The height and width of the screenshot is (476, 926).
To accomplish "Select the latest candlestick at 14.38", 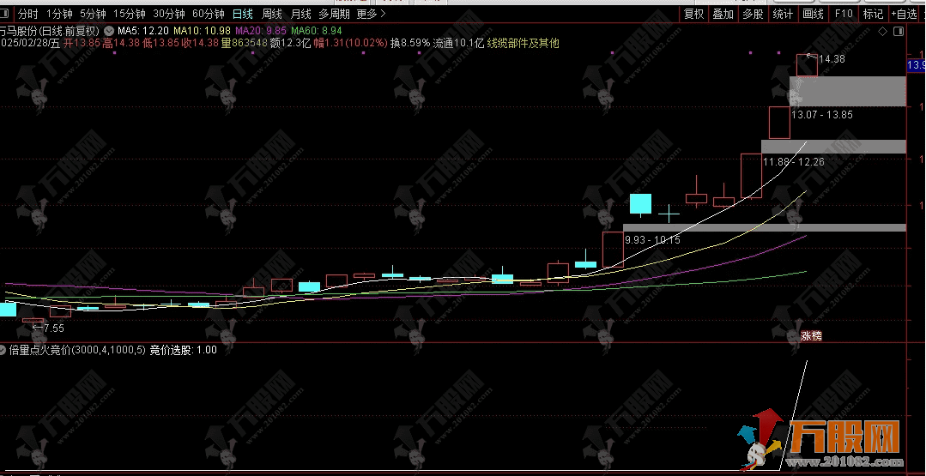I will [x=808, y=65].
